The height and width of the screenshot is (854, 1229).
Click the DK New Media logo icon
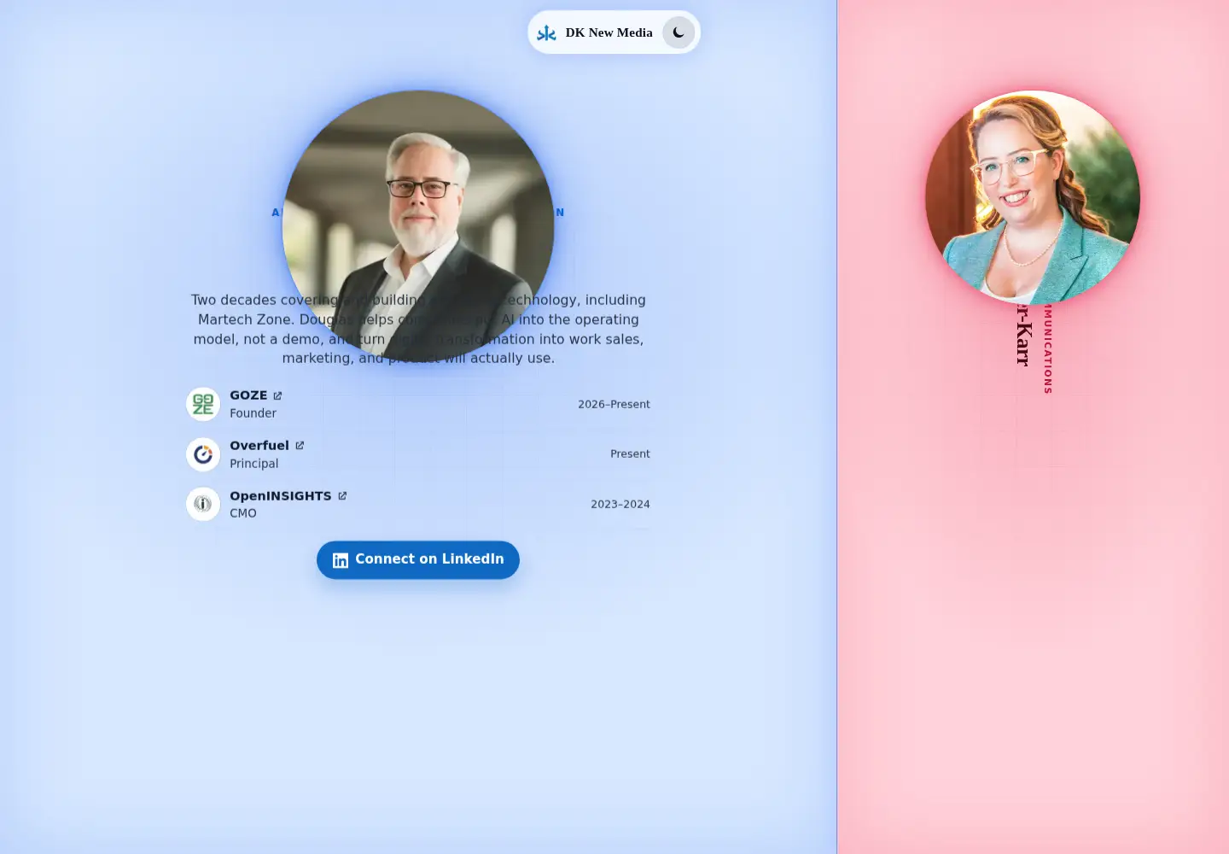click(546, 33)
